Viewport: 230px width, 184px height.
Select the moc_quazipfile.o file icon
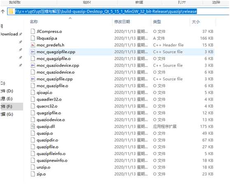click(x=33, y=86)
